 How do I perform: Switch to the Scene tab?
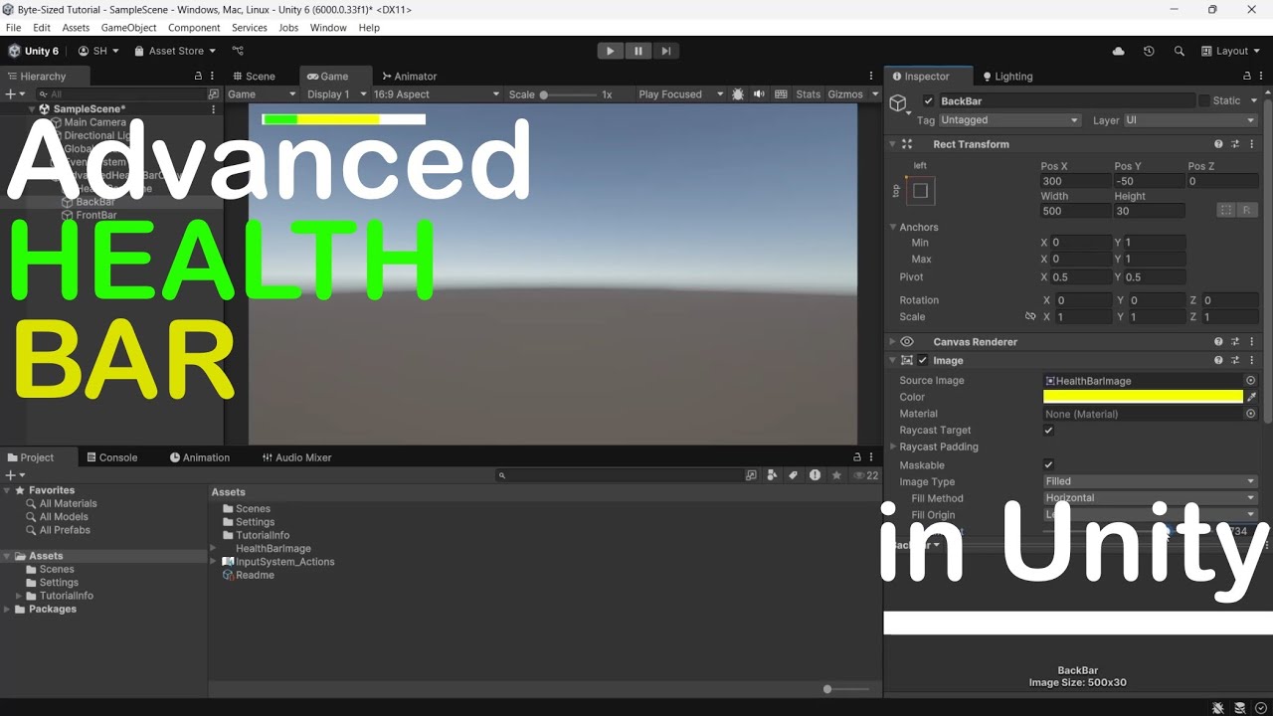click(253, 77)
